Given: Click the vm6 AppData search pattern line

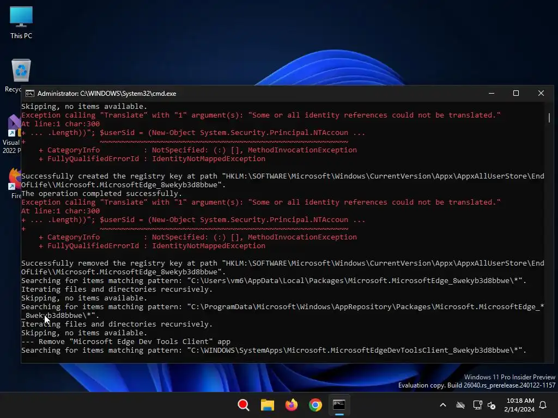Looking at the screenshot, I should (274, 281).
